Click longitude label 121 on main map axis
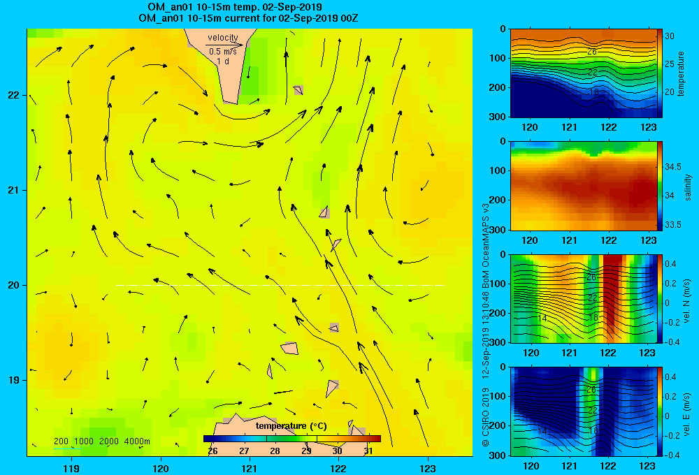Viewport: 699px width, 475px height. tap(250, 469)
